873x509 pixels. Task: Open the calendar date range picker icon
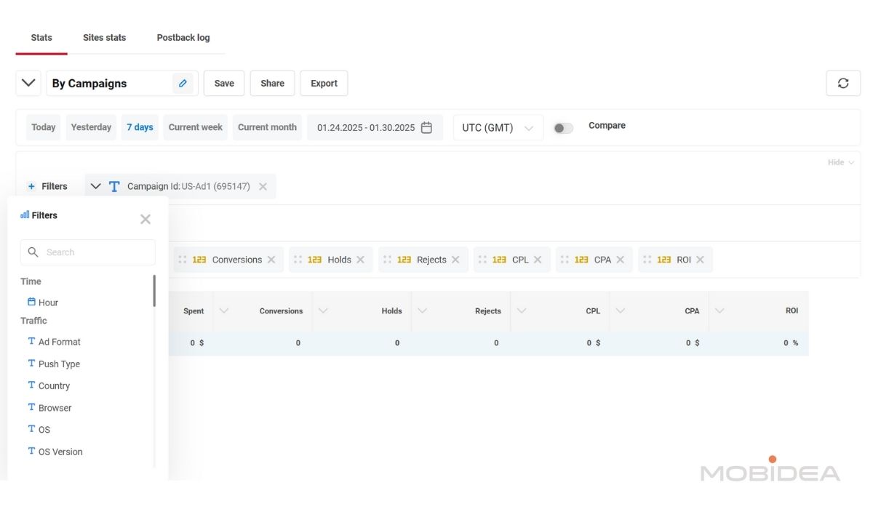click(x=427, y=127)
